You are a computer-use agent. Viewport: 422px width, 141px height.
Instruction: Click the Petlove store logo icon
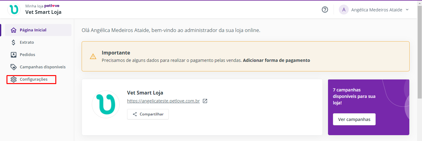pos(14,10)
